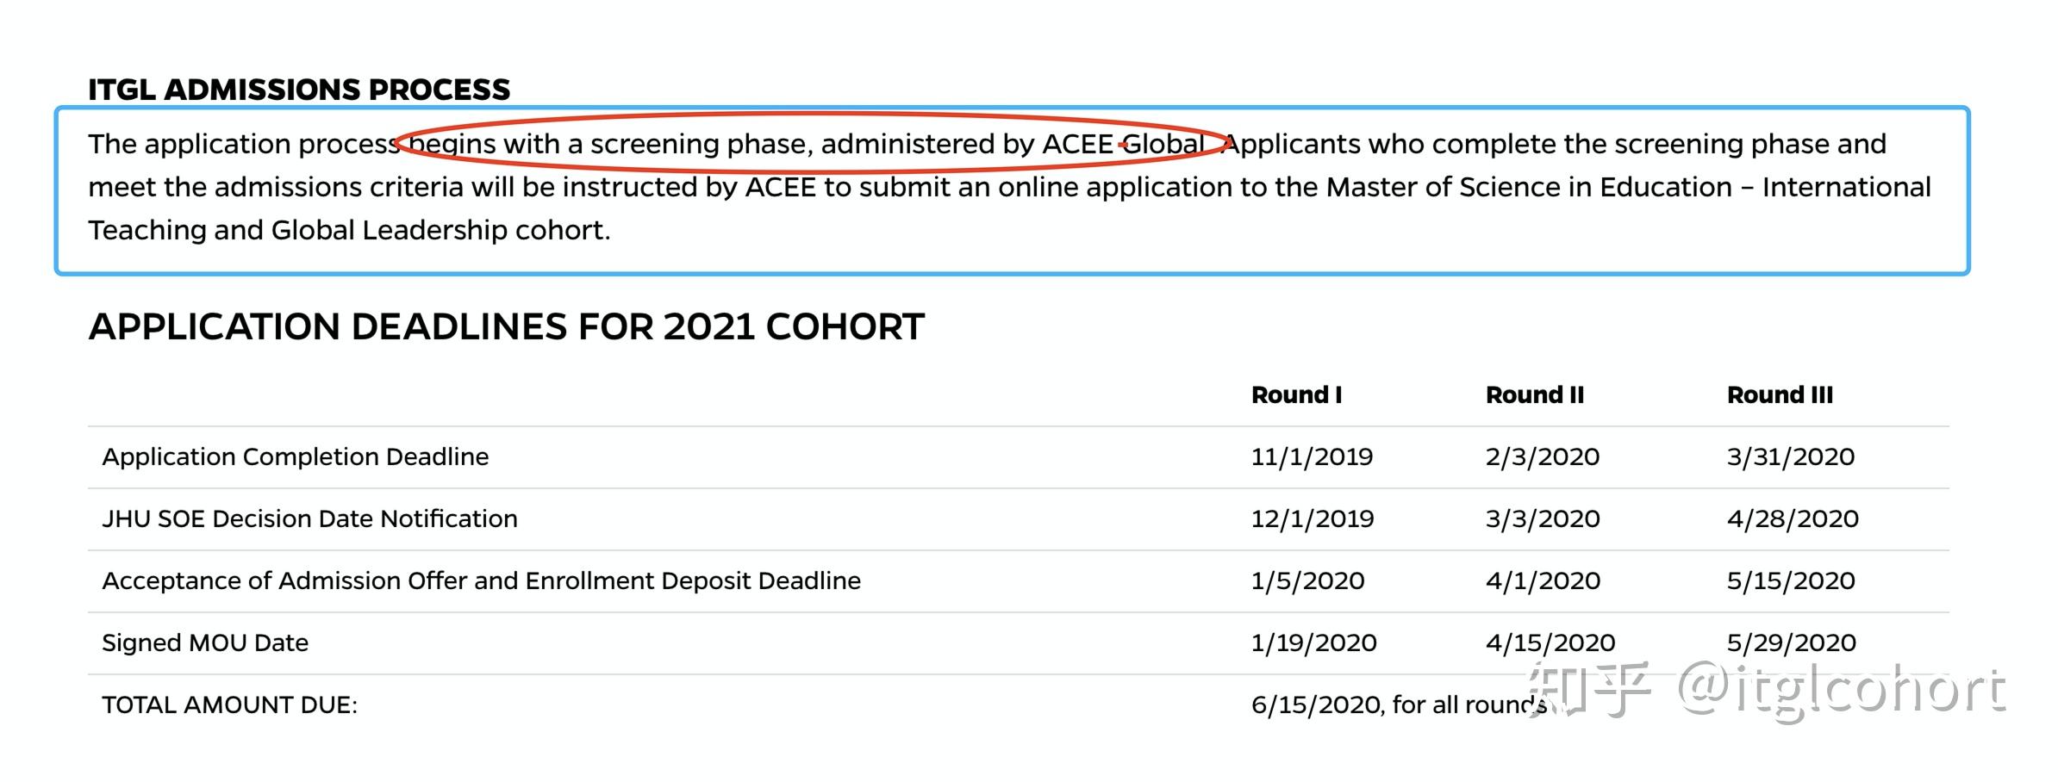Click the red-circled ACEE Global text
The width and height of the screenshot is (2058, 782).
[x=1122, y=144]
